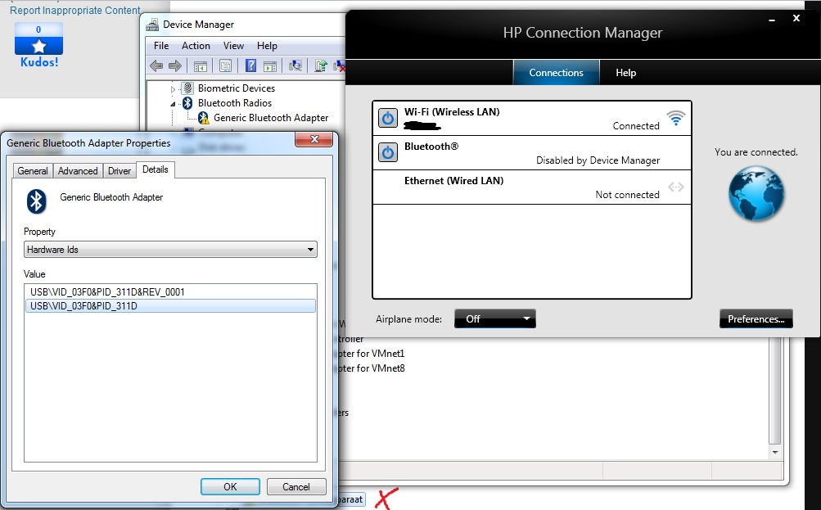
Task: Close the HP Connection Manager window
Action: click(x=796, y=18)
